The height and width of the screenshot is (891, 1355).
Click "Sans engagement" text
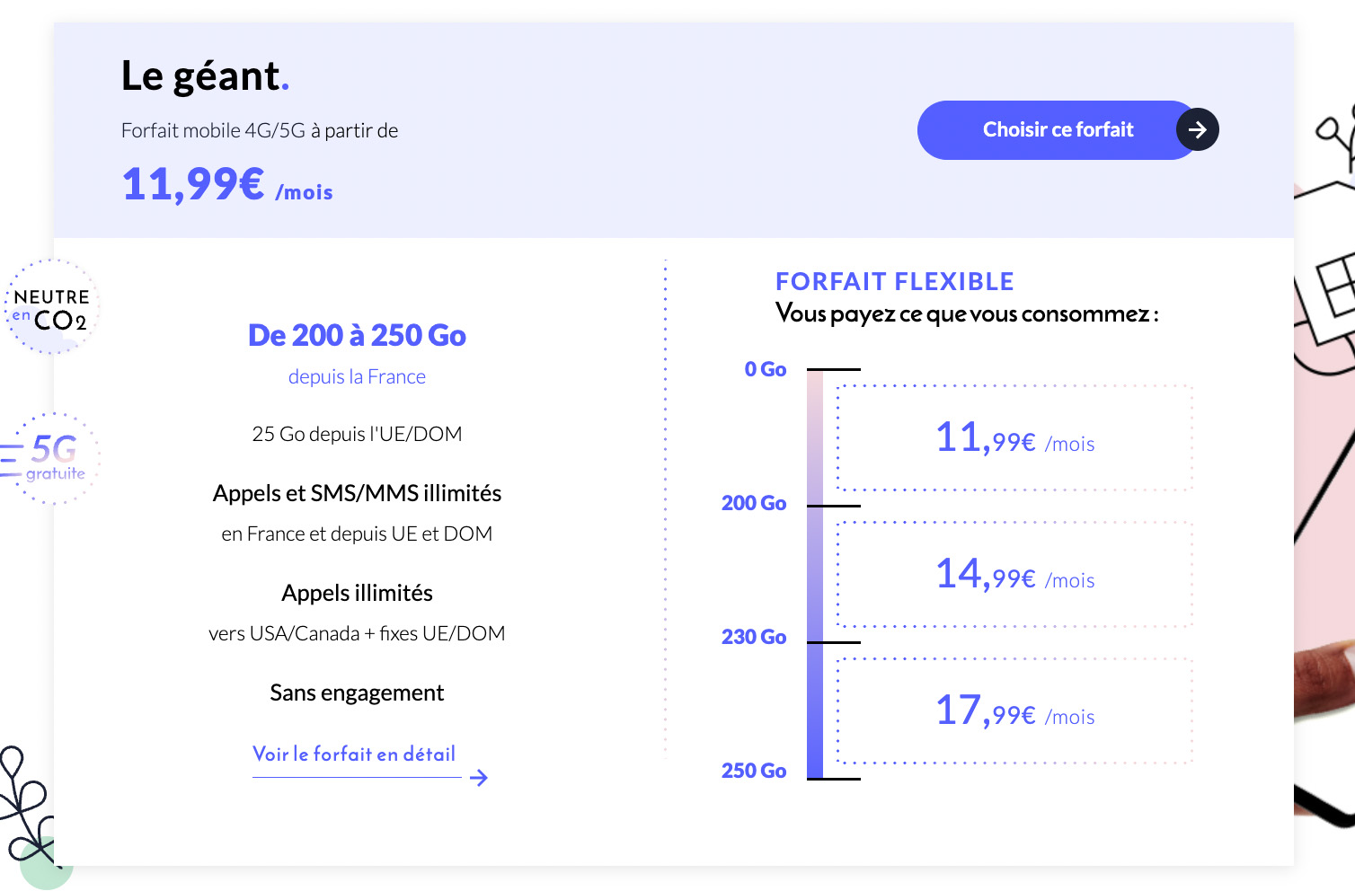(357, 693)
